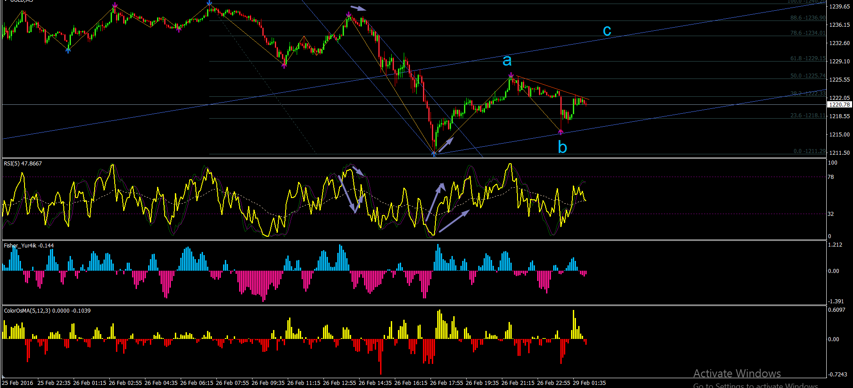
Task: Select the 26 Feb 09:35 time label
Action: [268, 383]
